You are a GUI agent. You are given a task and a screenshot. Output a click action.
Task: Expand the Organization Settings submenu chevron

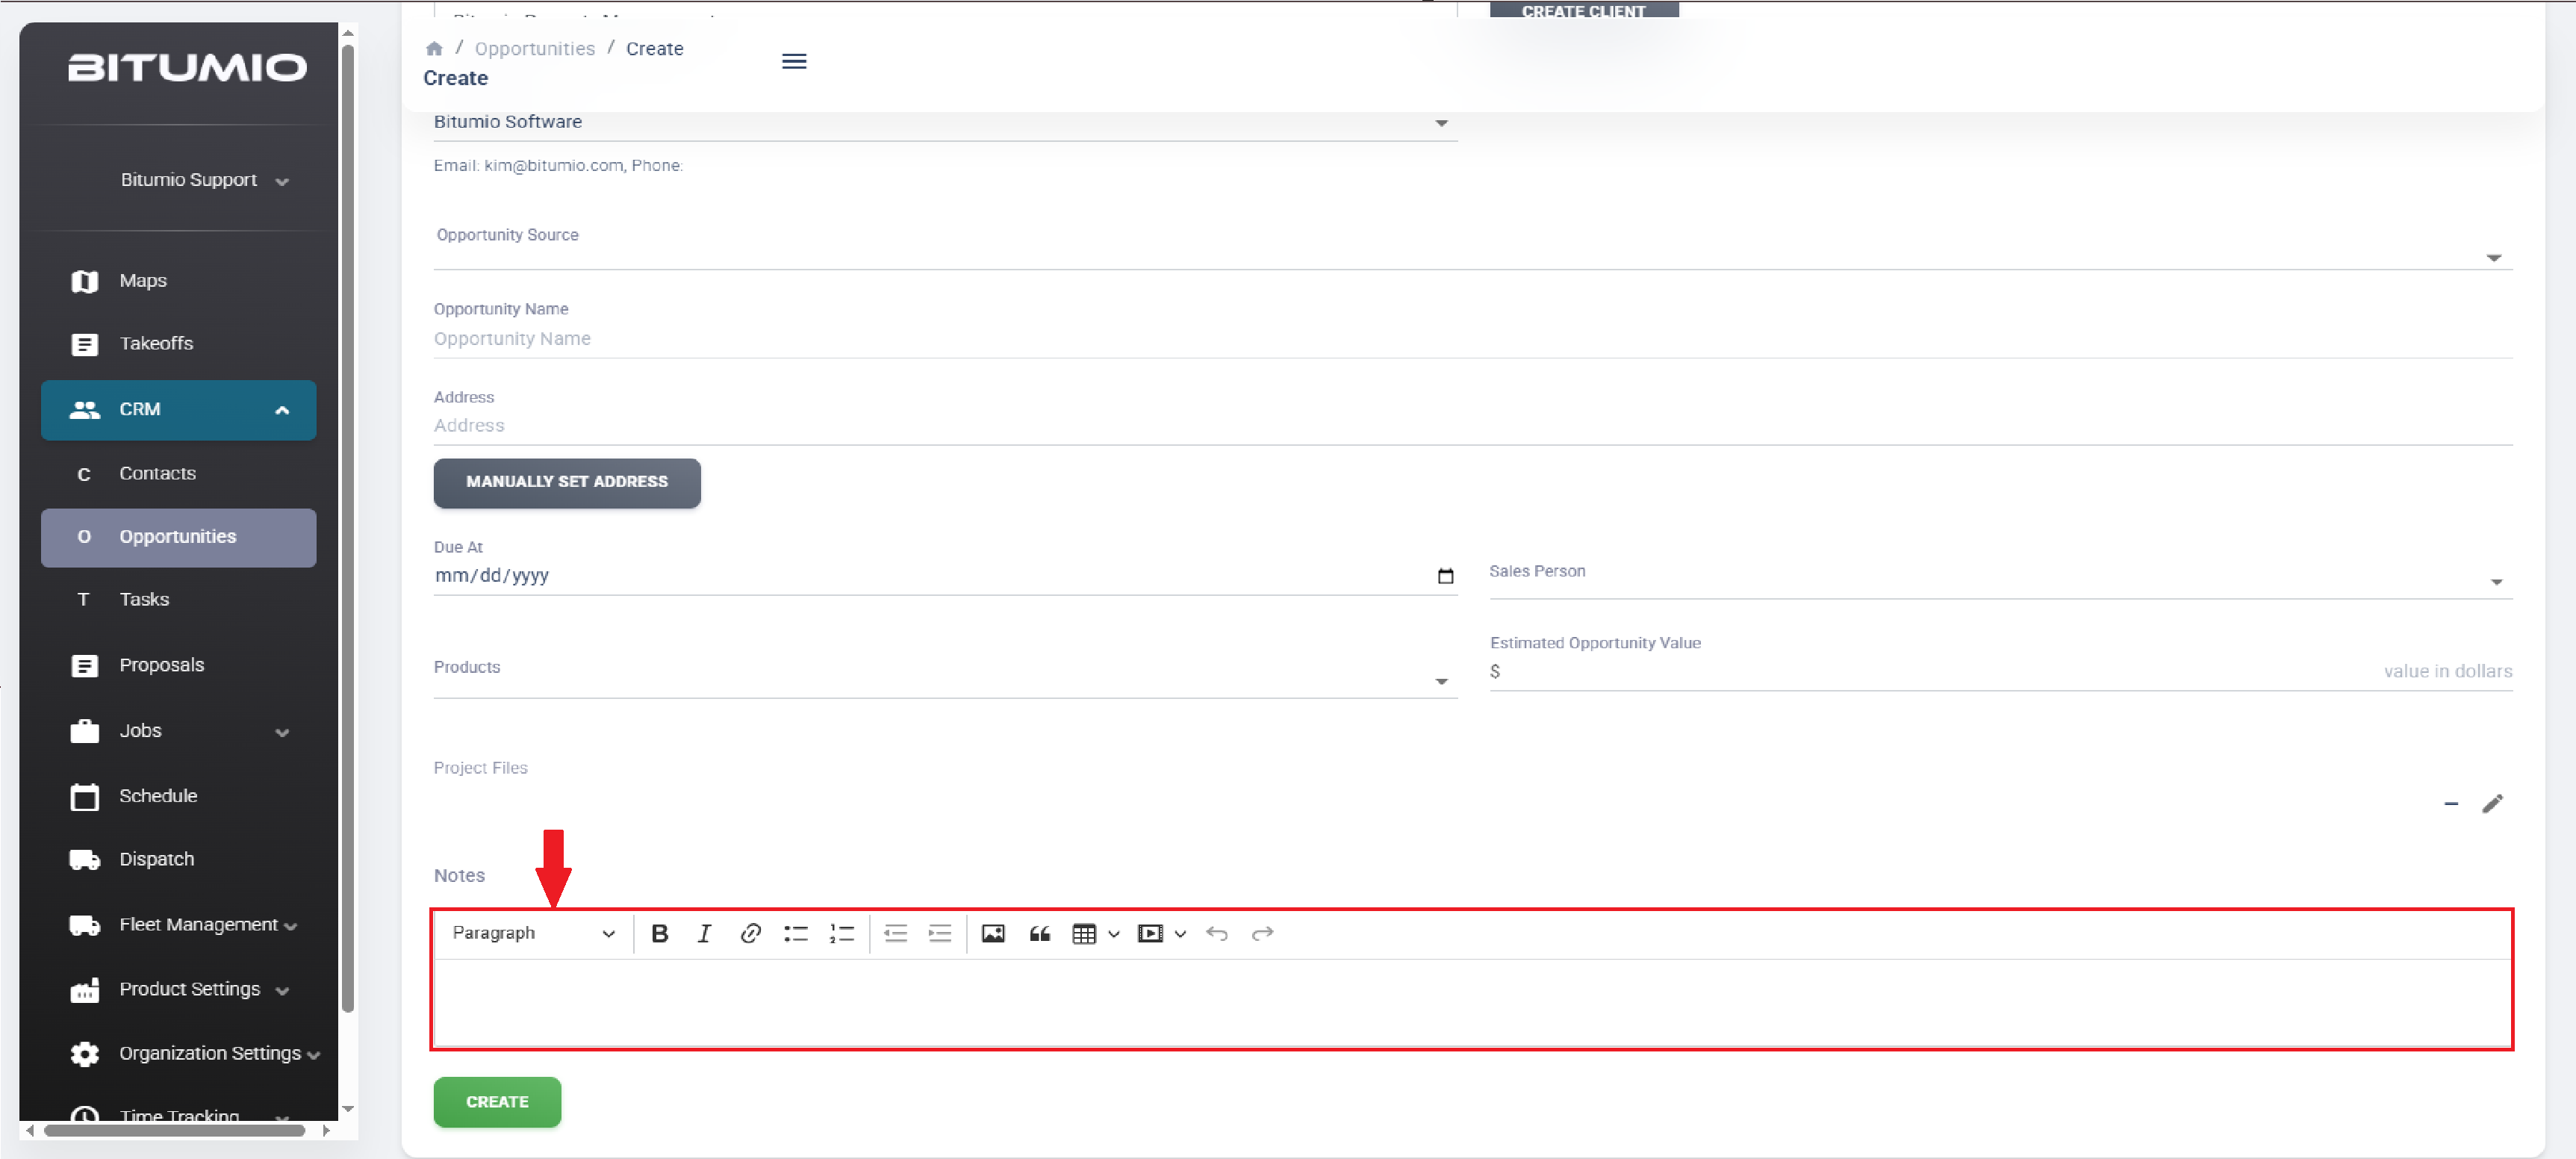(314, 1055)
